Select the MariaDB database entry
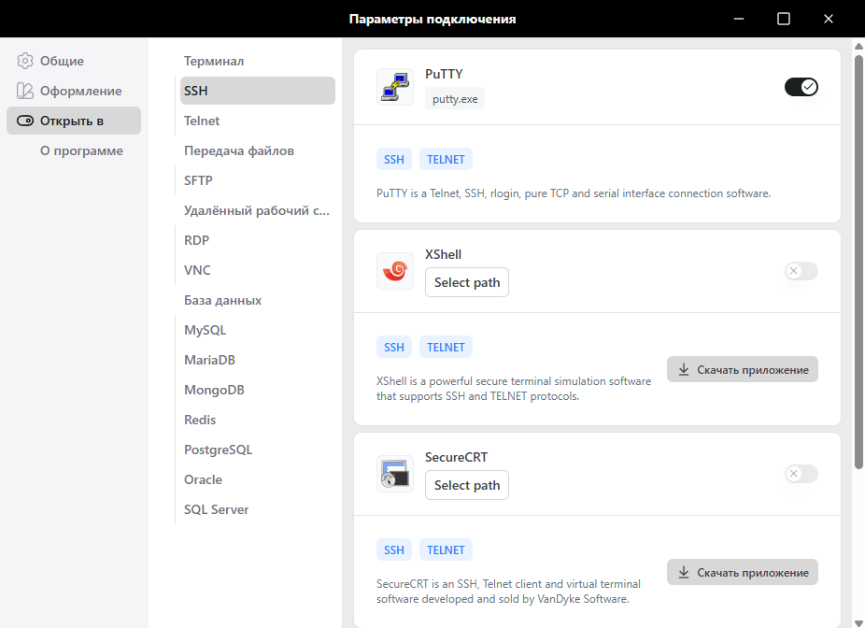The width and height of the screenshot is (865, 628). [258, 360]
